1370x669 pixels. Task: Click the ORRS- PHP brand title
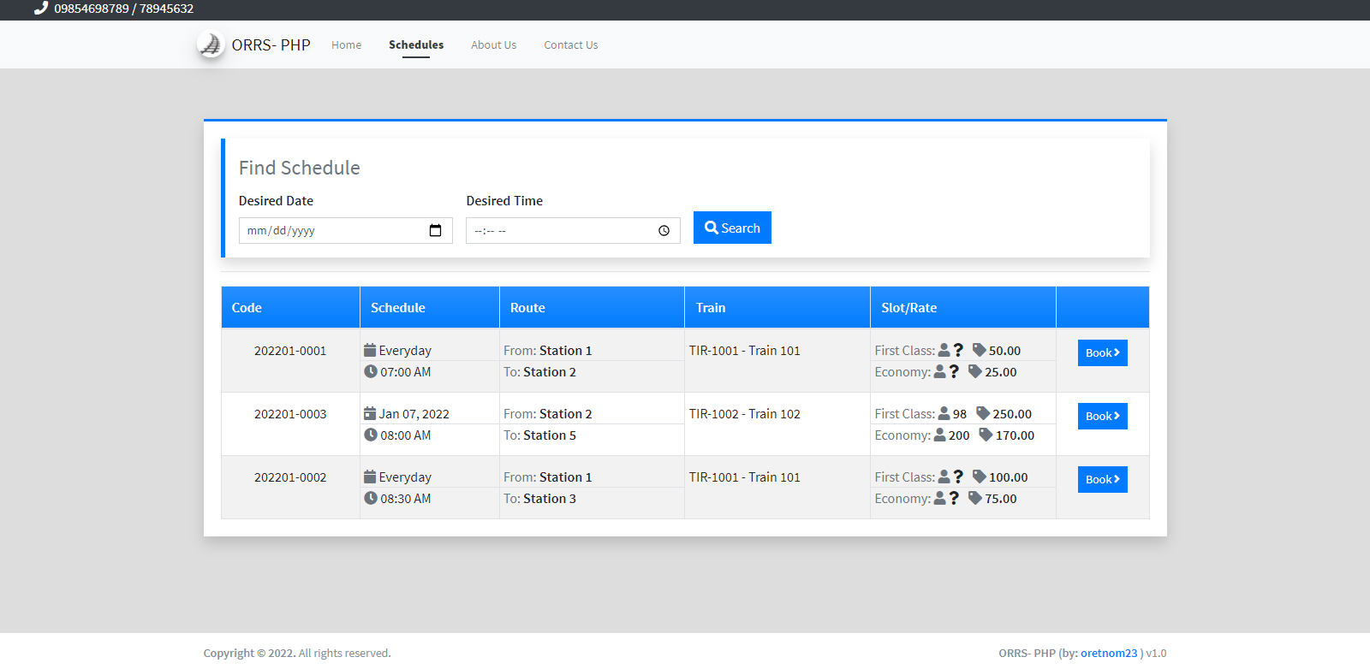tap(271, 44)
